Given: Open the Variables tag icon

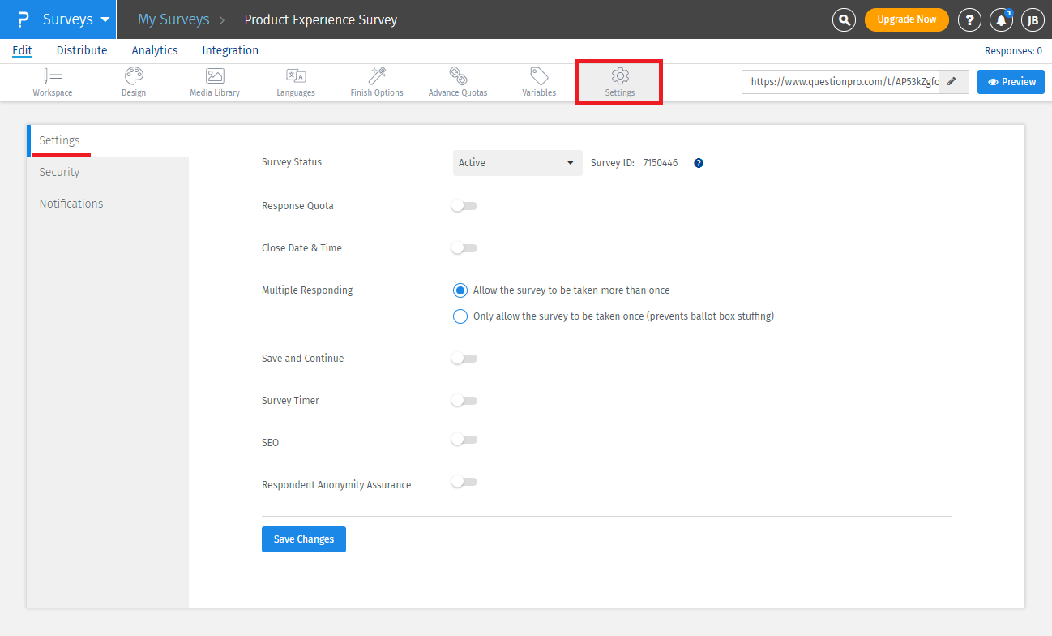Looking at the screenshot, I should coord(539,76).
